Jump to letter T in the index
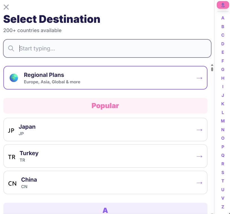Image resolution: width=230 pixels, height=214 pixels. pos(223,181)
